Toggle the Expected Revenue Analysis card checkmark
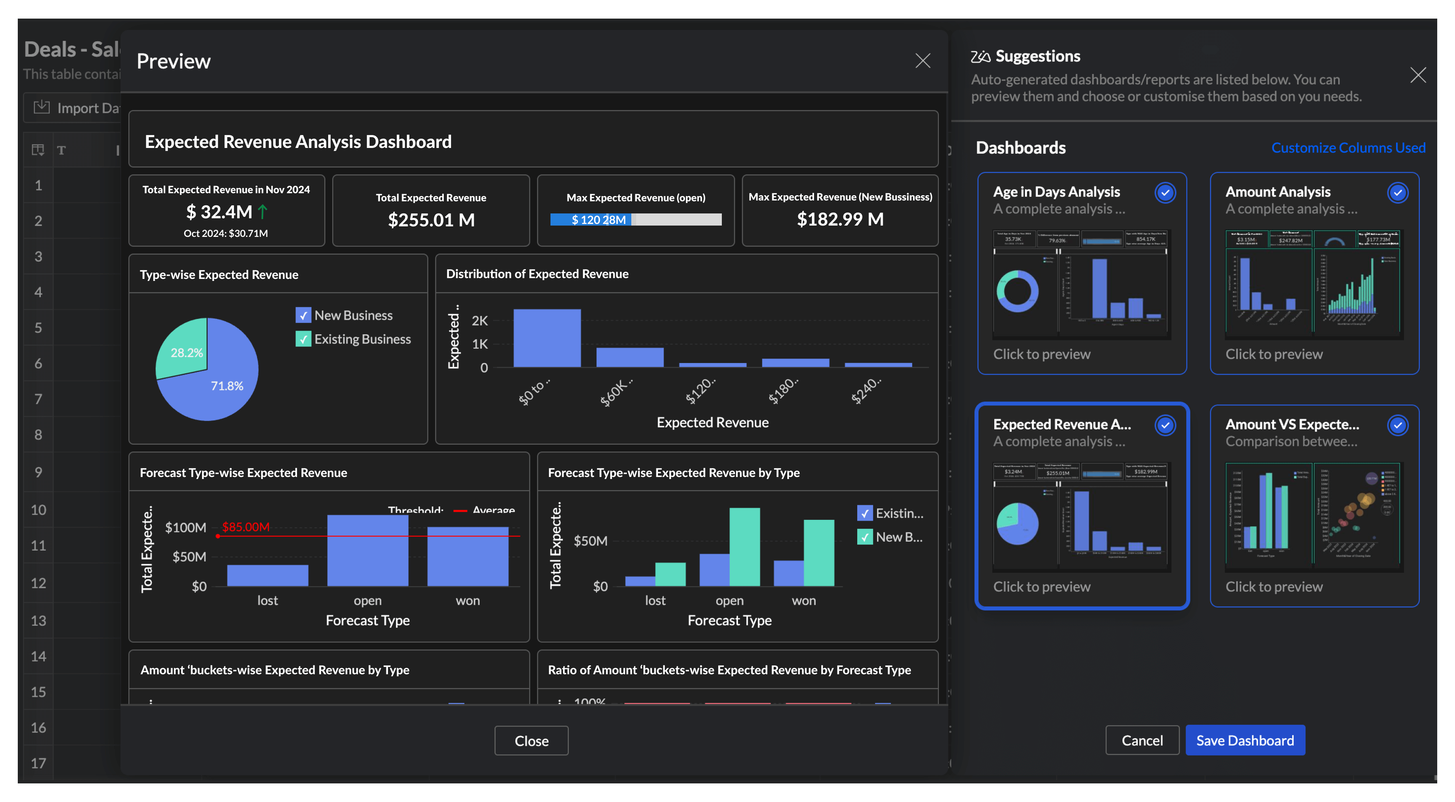 click(x=1165, y=425)
